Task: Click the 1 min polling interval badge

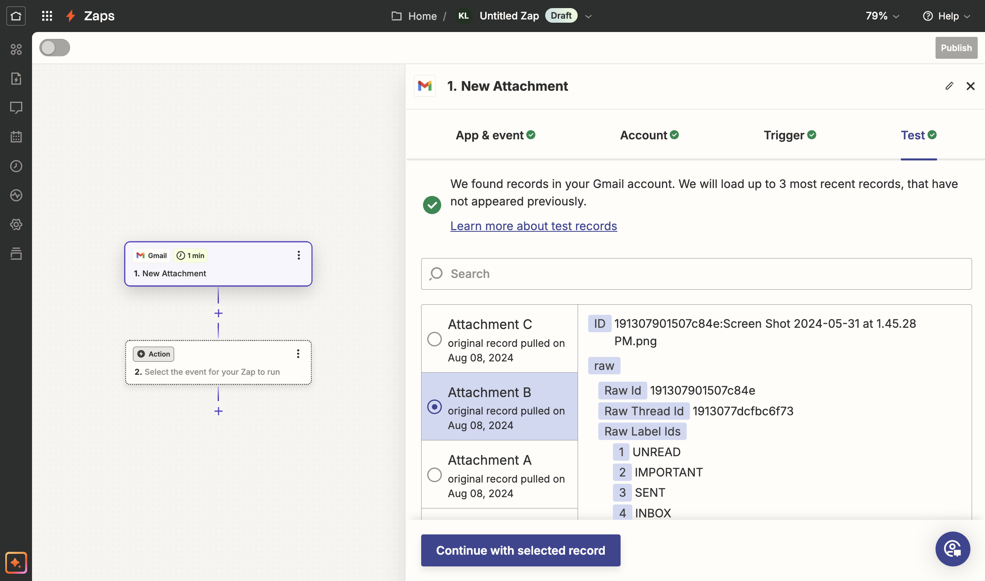Action: click(191, 256)
